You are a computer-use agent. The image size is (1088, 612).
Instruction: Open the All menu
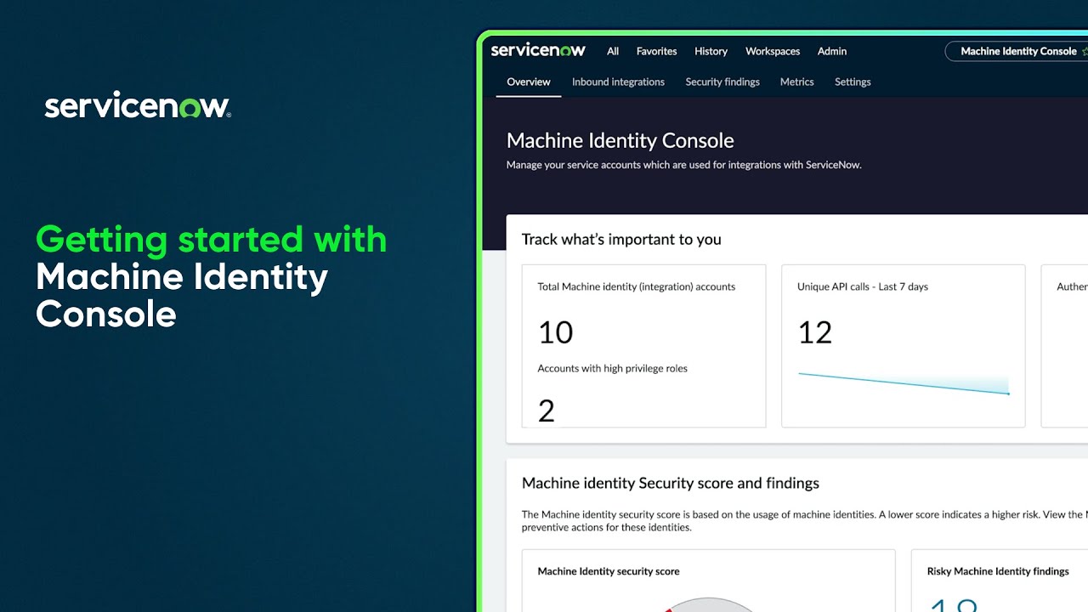(x=613, y=51)
